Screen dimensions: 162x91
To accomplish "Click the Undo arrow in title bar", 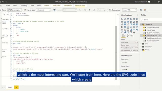I will 3,2.
